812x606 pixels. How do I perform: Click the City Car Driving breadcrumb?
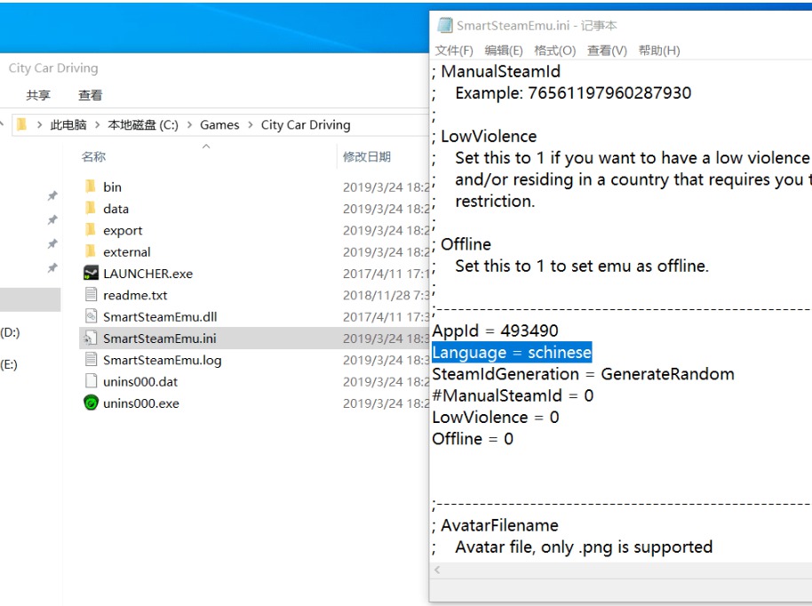click(306, 124)
